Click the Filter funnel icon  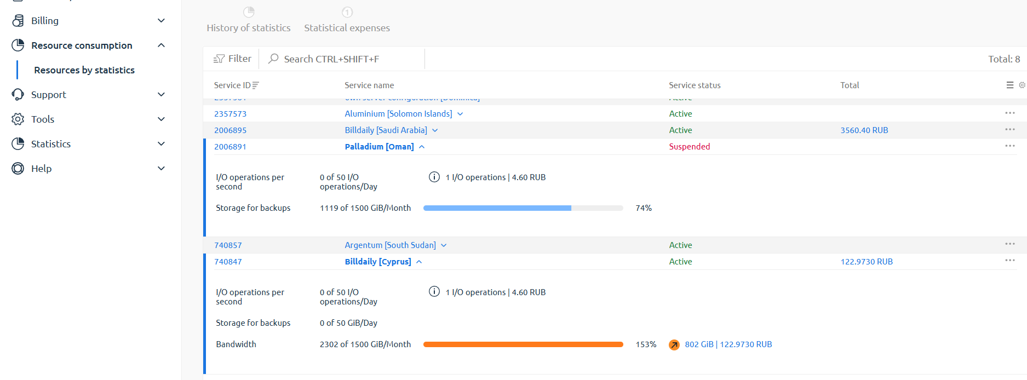tap(219, 59)
